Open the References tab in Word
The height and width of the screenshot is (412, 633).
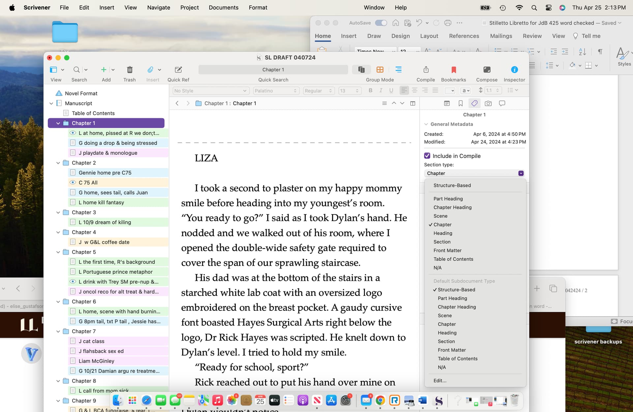click(464, 36)
